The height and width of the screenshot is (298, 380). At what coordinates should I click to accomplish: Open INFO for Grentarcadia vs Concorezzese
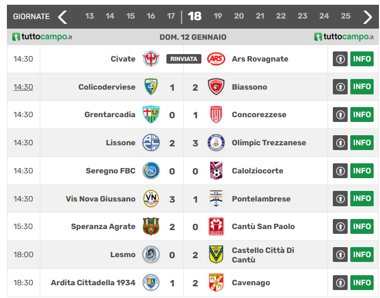tap(361, 115)
